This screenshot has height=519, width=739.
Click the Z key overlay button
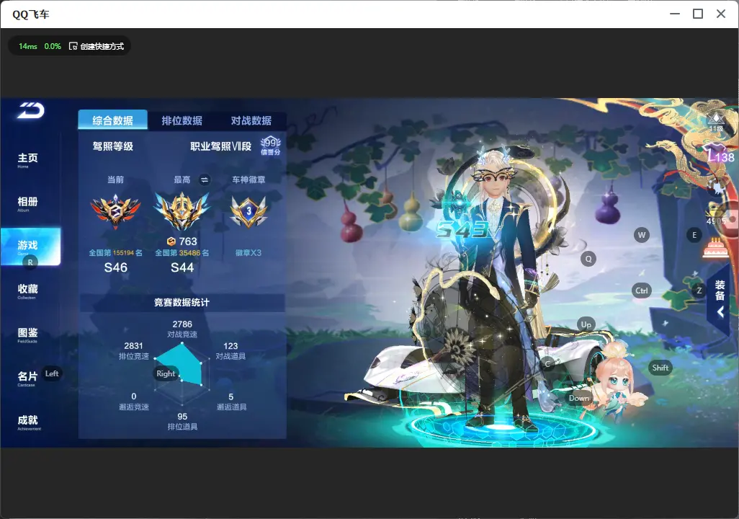pos(699,290)
